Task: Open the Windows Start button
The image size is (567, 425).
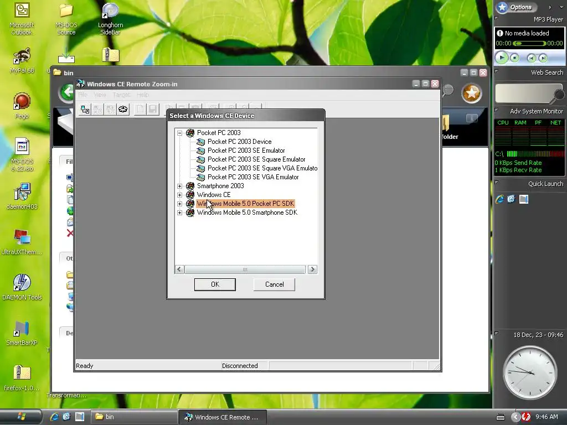Action: 21,417
